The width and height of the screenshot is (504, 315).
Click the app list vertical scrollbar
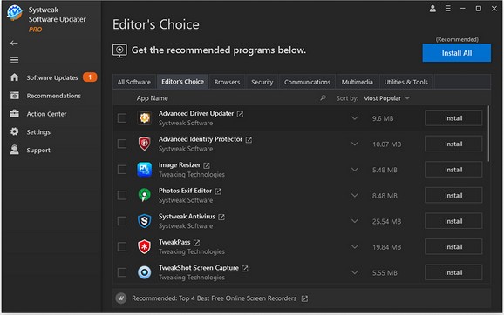click(x=488, y=133)
